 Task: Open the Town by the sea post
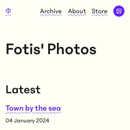33,109
